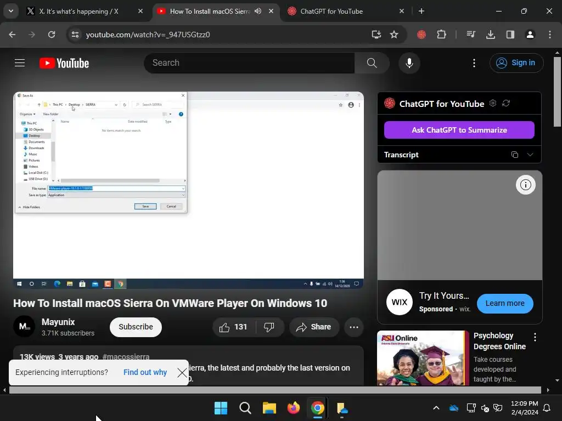562x421 pixels.
Task: Open the ASU Online ad thumbnail
Action: (423, 357)
